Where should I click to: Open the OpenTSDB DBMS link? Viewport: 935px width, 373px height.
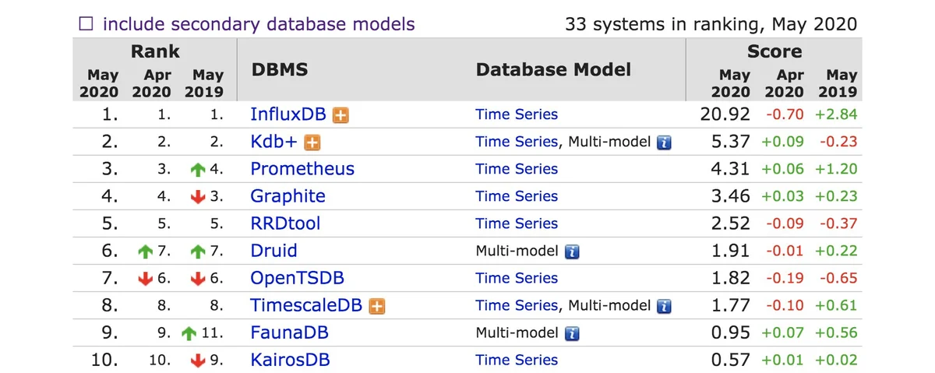pos(297,278)
